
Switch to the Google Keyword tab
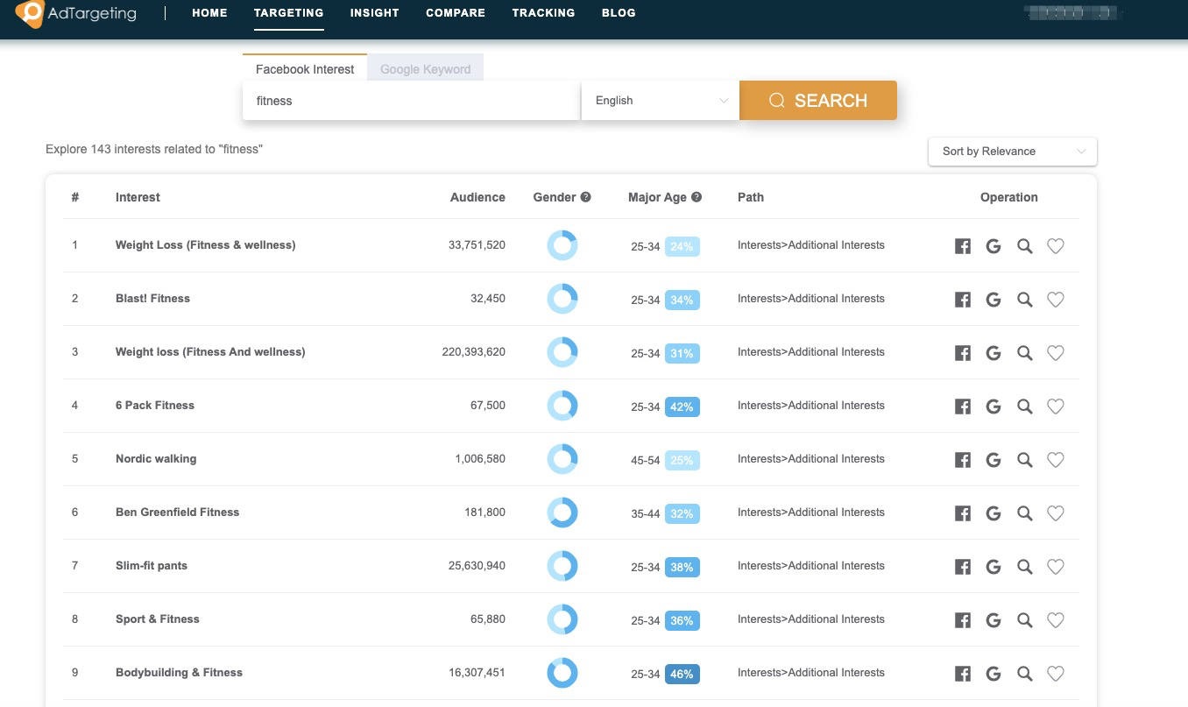(425, 68)
